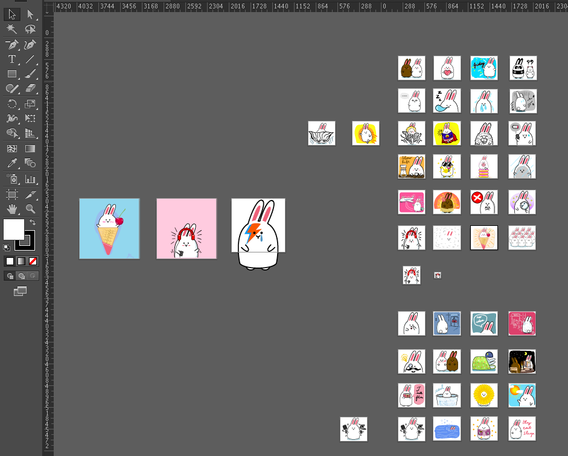Screen dimensions: 568x456
Task: Select the small ice cream artboard with black outline
Action: (x=484, y=238)
